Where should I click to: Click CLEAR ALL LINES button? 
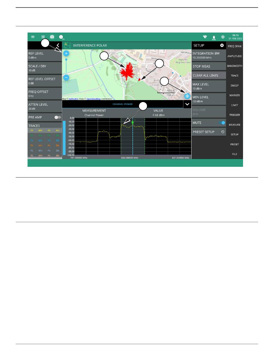point(209,75)
